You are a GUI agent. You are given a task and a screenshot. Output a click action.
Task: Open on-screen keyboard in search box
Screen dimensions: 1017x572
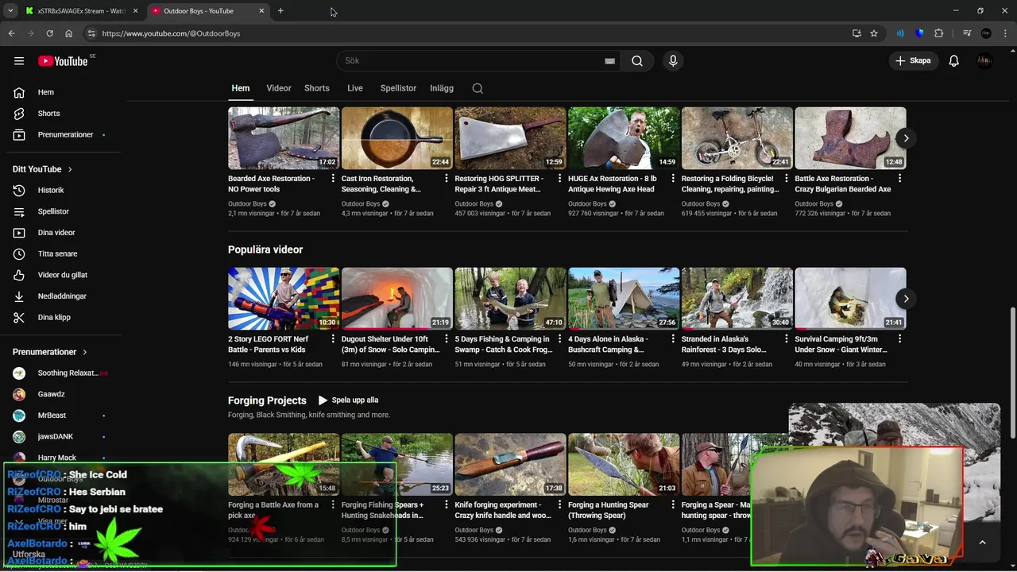click(x=609, y=61)
